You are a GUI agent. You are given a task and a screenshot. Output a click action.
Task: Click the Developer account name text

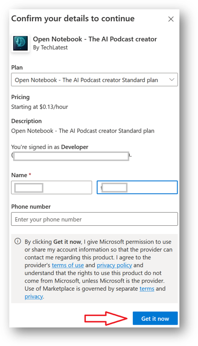pos(75,147)
